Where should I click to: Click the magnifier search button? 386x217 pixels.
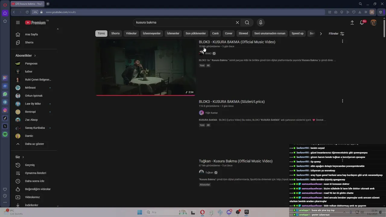pos(247,23)
